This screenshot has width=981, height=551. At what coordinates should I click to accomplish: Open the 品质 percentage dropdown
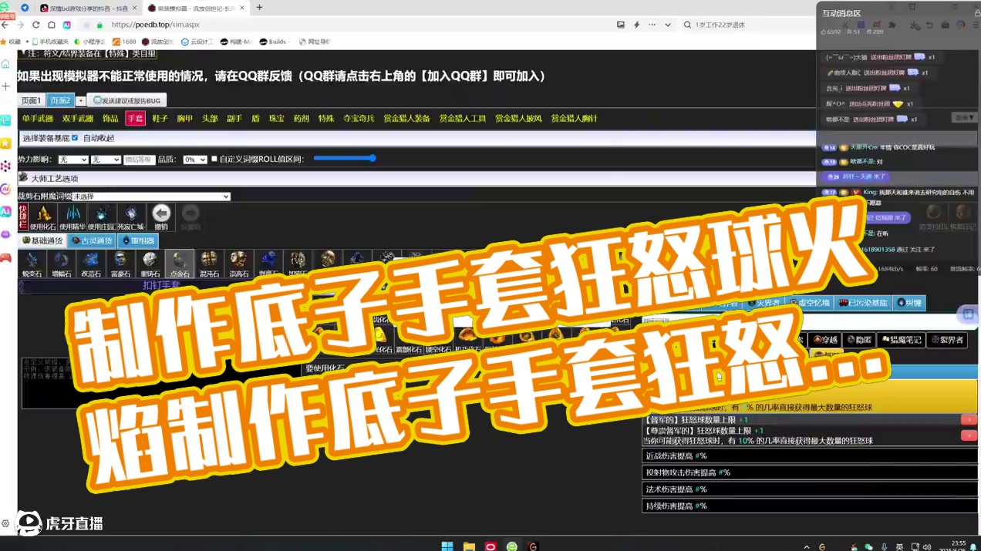click(x=194, y=159)
